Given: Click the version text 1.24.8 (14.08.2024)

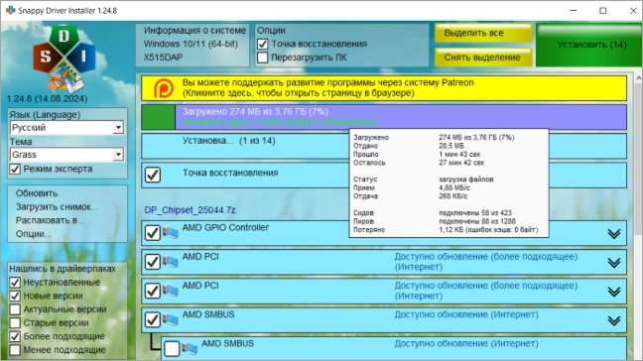Looking at the screenshot, I should click(x=47, y=99).
